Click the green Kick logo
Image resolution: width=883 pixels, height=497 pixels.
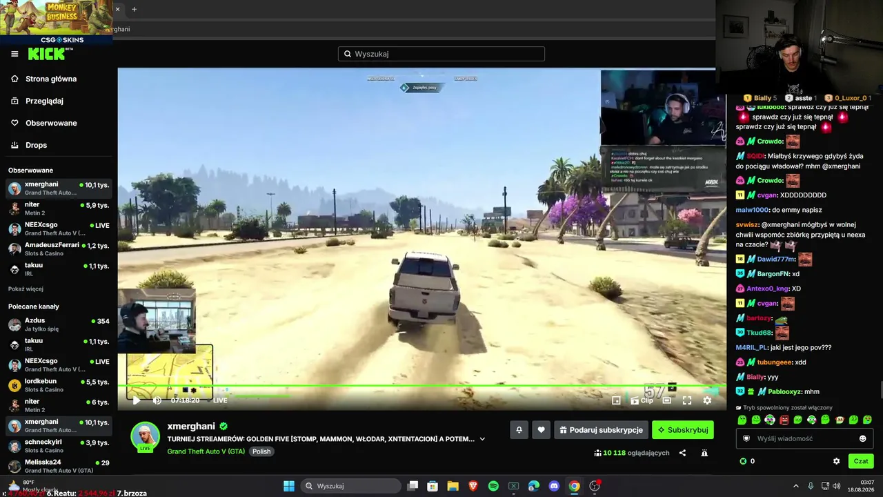pyautogui.click(x=48, y=54)
